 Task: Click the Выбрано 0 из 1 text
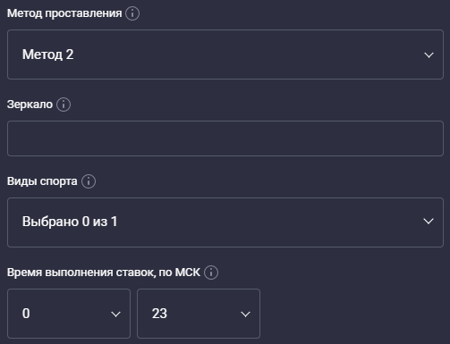pyautogui.click(x=70, y=222)
